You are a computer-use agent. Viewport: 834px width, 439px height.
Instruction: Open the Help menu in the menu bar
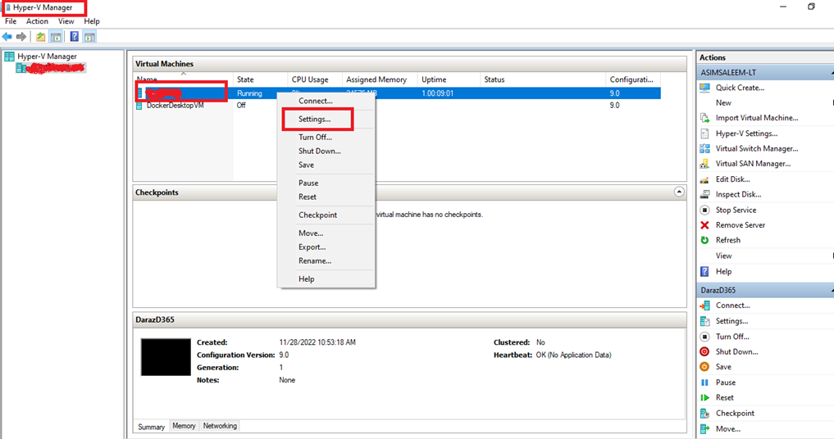[x=92, y=21]
